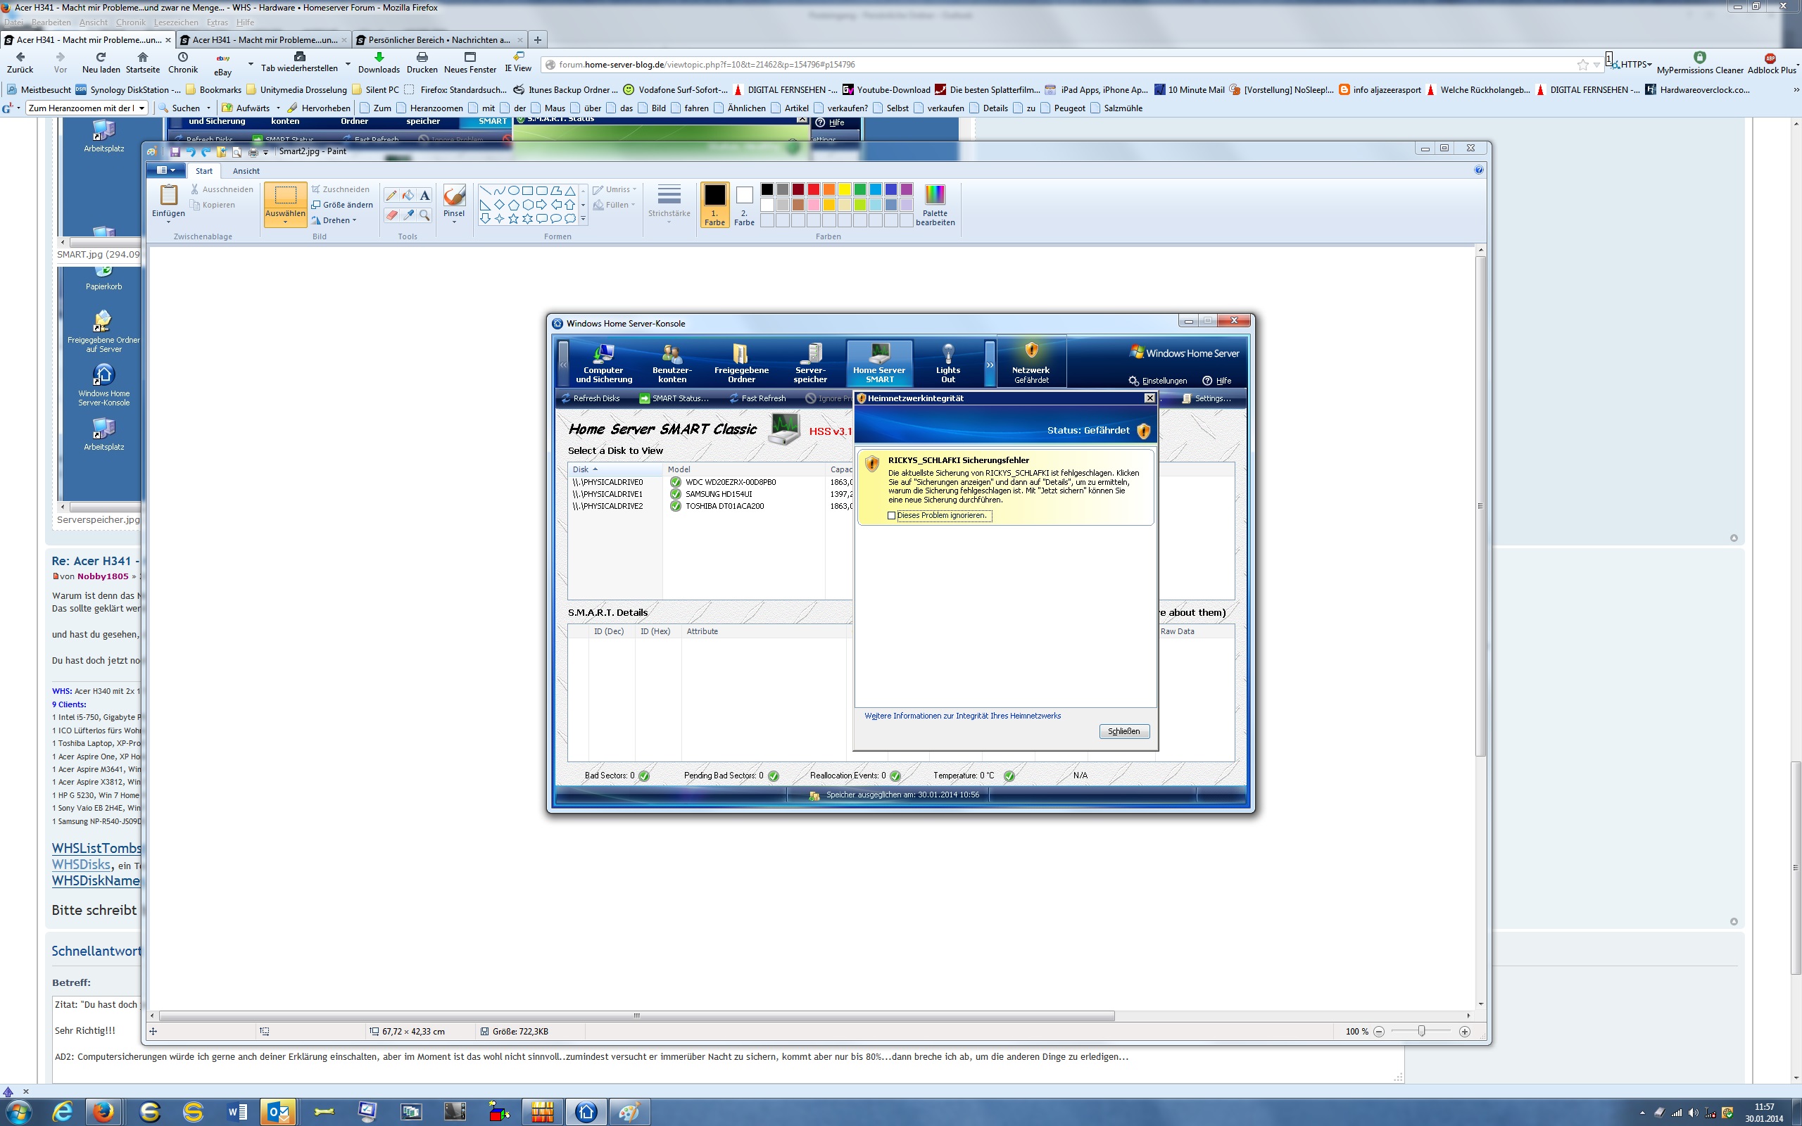Select the Pencil tool in Paint
The height and width of the screenshot is (1126, 1802).
pos(391,195)
